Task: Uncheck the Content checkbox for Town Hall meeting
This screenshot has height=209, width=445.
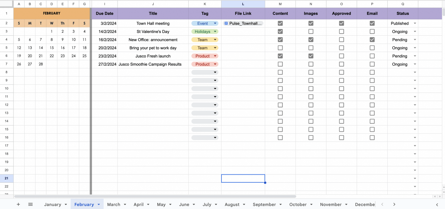Action: pyautogui.click(x=280, y=23)
